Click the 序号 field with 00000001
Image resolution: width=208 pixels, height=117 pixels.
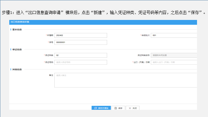[81, 42]
